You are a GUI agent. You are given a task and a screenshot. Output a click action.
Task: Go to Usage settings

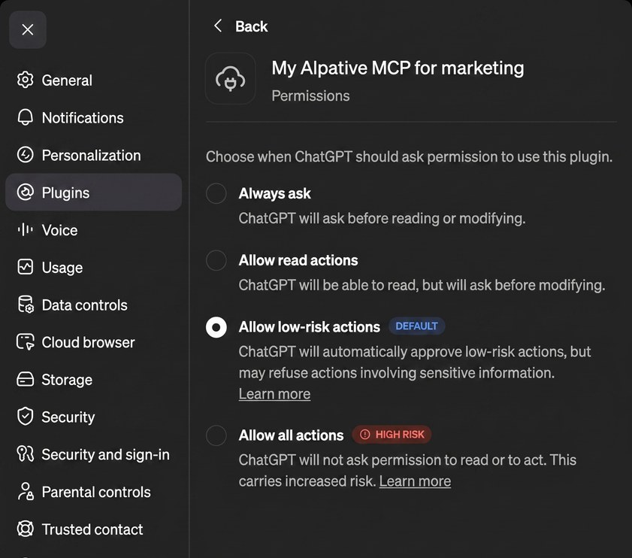tap(93, 267)
